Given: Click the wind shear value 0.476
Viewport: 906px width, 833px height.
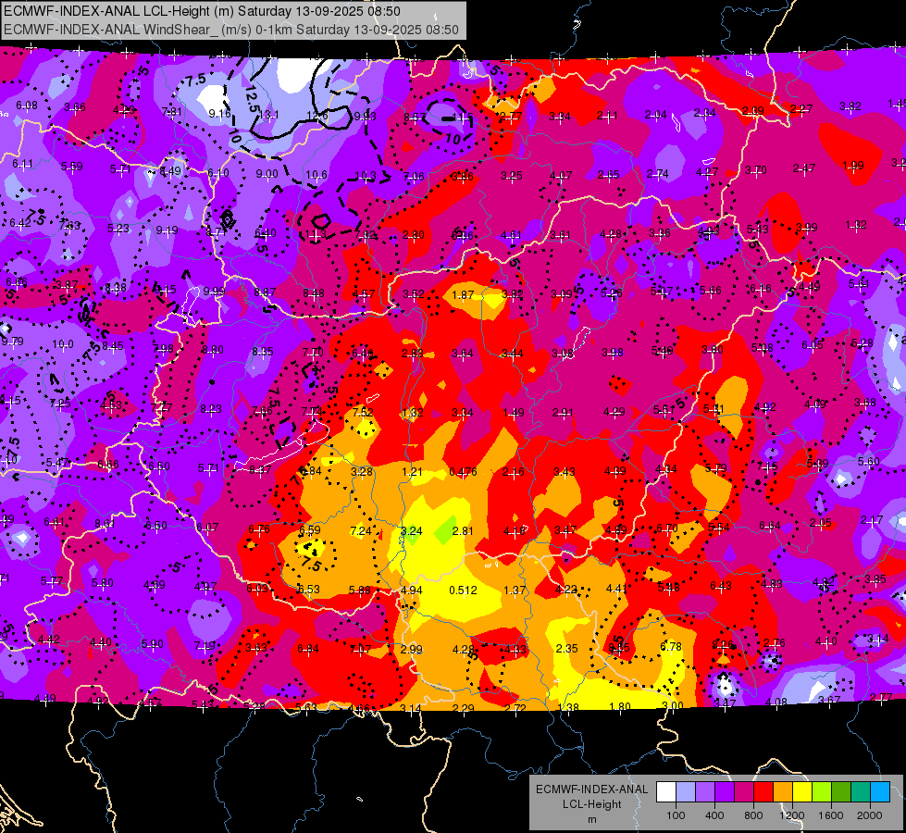Looking at the screenshot, I should (464, 472).
